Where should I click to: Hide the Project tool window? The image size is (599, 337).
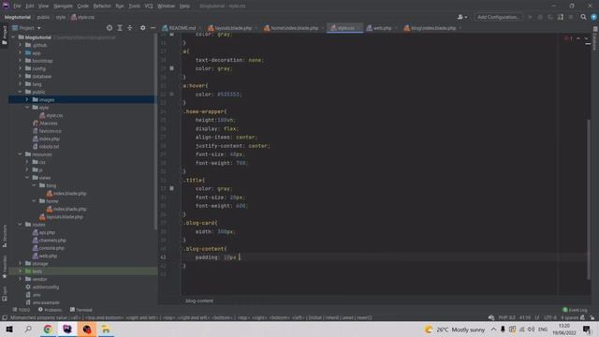[153, 28]
